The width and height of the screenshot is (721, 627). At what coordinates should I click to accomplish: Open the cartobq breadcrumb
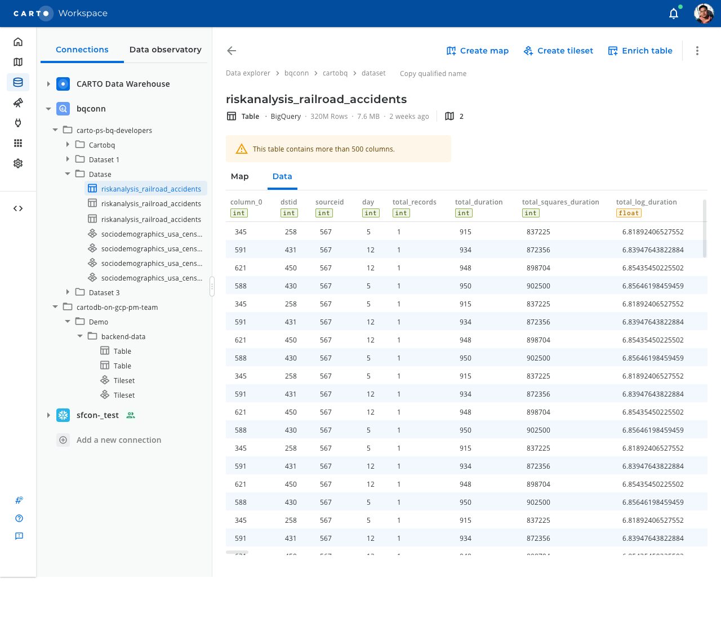pos(335,73)
